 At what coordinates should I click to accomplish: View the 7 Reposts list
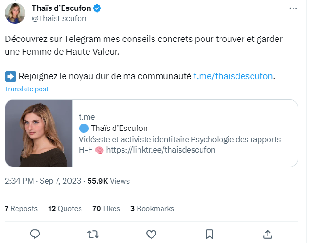coord(21,208)
